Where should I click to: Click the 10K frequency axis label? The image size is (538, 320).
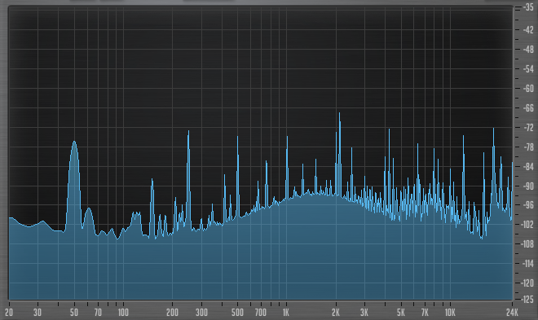click(450, 313)
